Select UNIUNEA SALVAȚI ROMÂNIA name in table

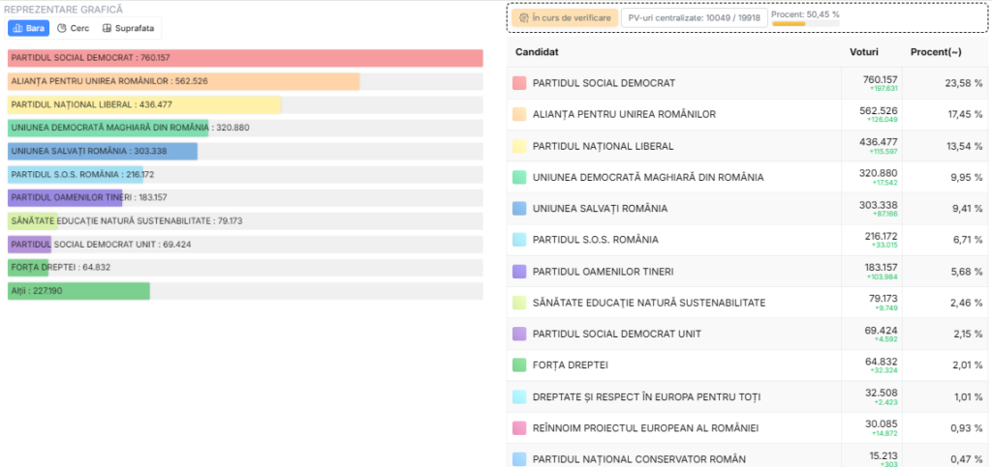[601, 208]
